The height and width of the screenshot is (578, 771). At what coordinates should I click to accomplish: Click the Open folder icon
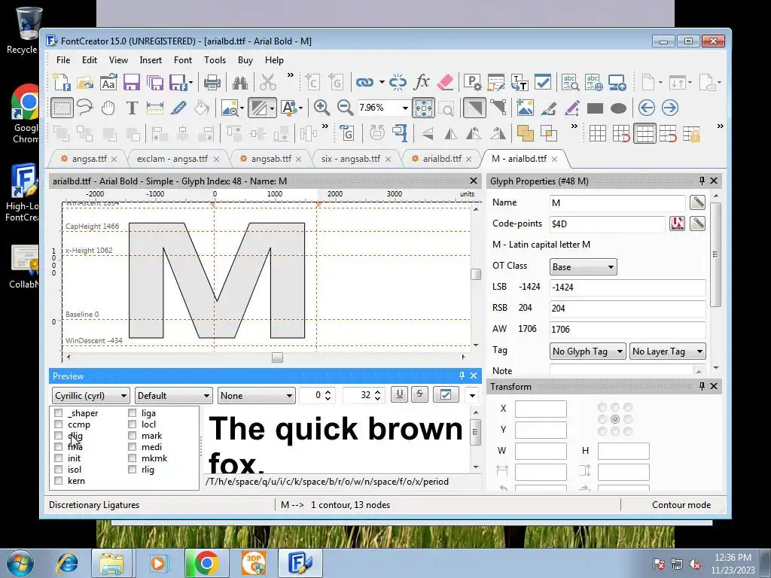click(85, 82)
